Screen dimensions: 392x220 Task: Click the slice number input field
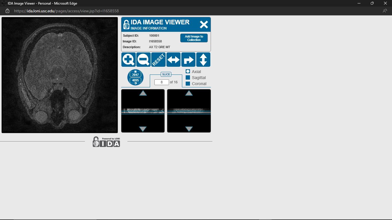coord(161,82)
